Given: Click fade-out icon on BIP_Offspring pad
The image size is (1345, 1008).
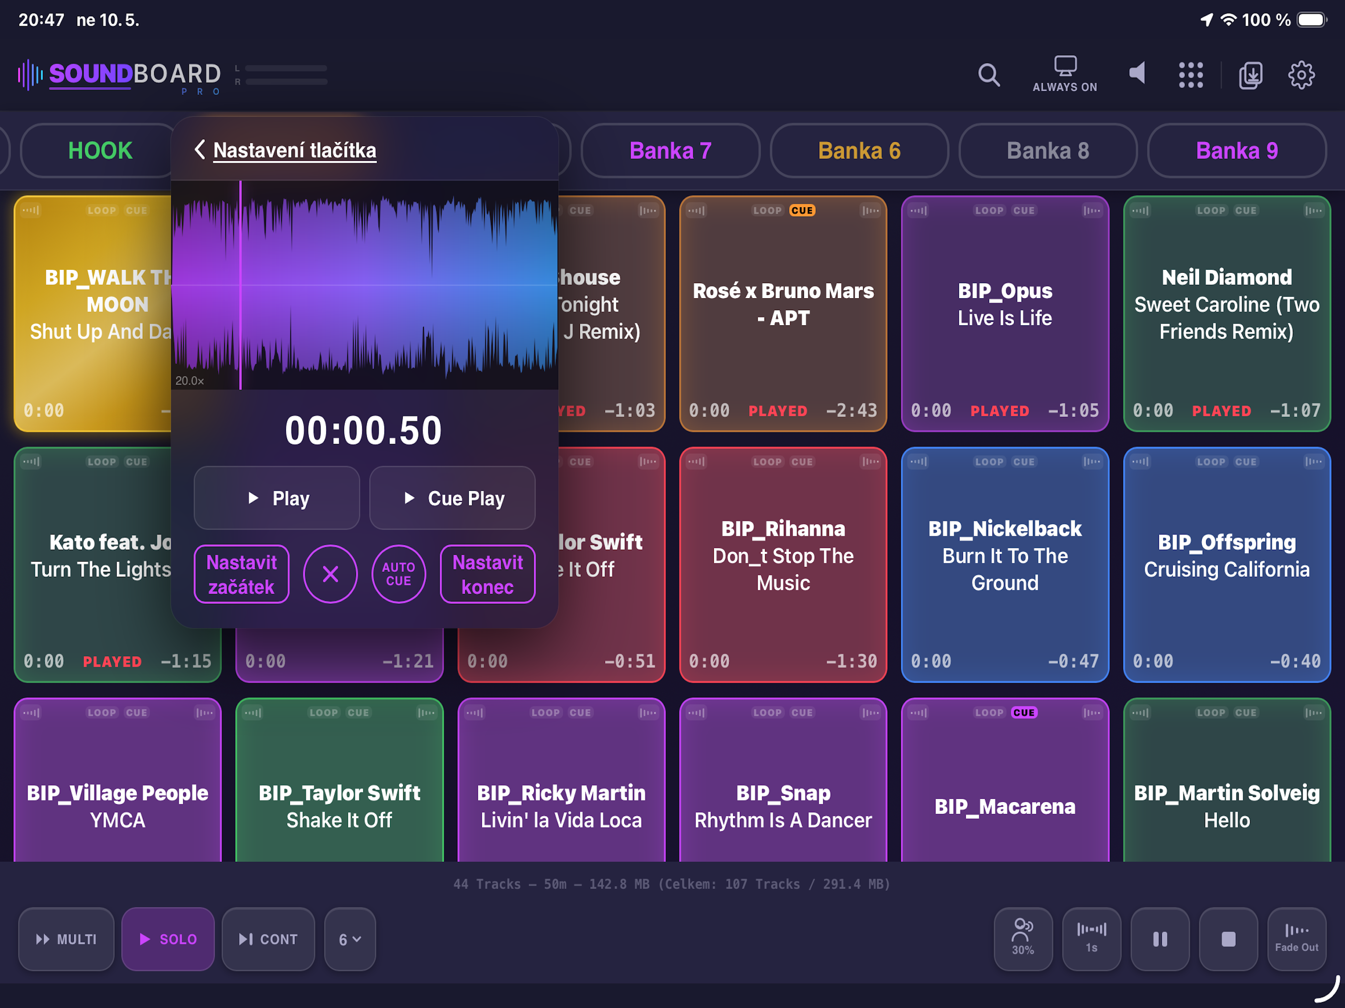Looking at the screenshot, I should tap(1314, 462).
